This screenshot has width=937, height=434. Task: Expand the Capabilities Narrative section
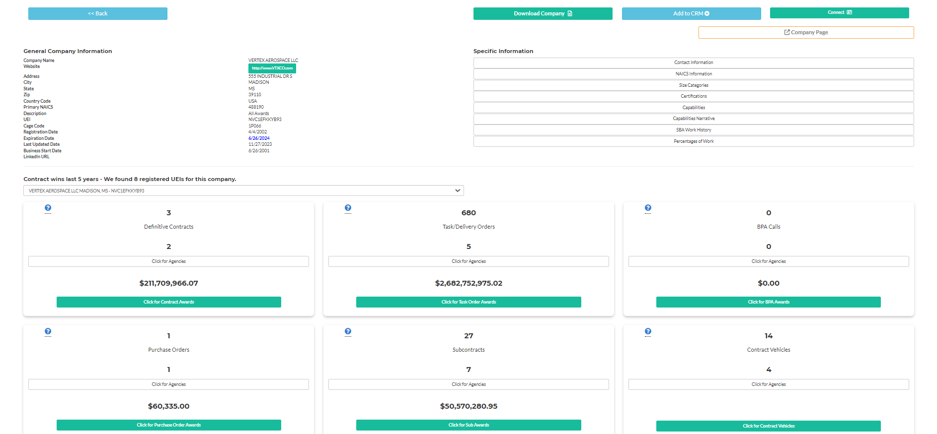(693, 119)
